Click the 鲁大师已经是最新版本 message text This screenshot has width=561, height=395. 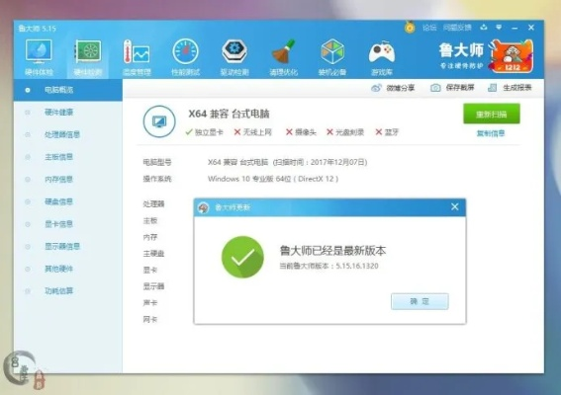(332, 251)
